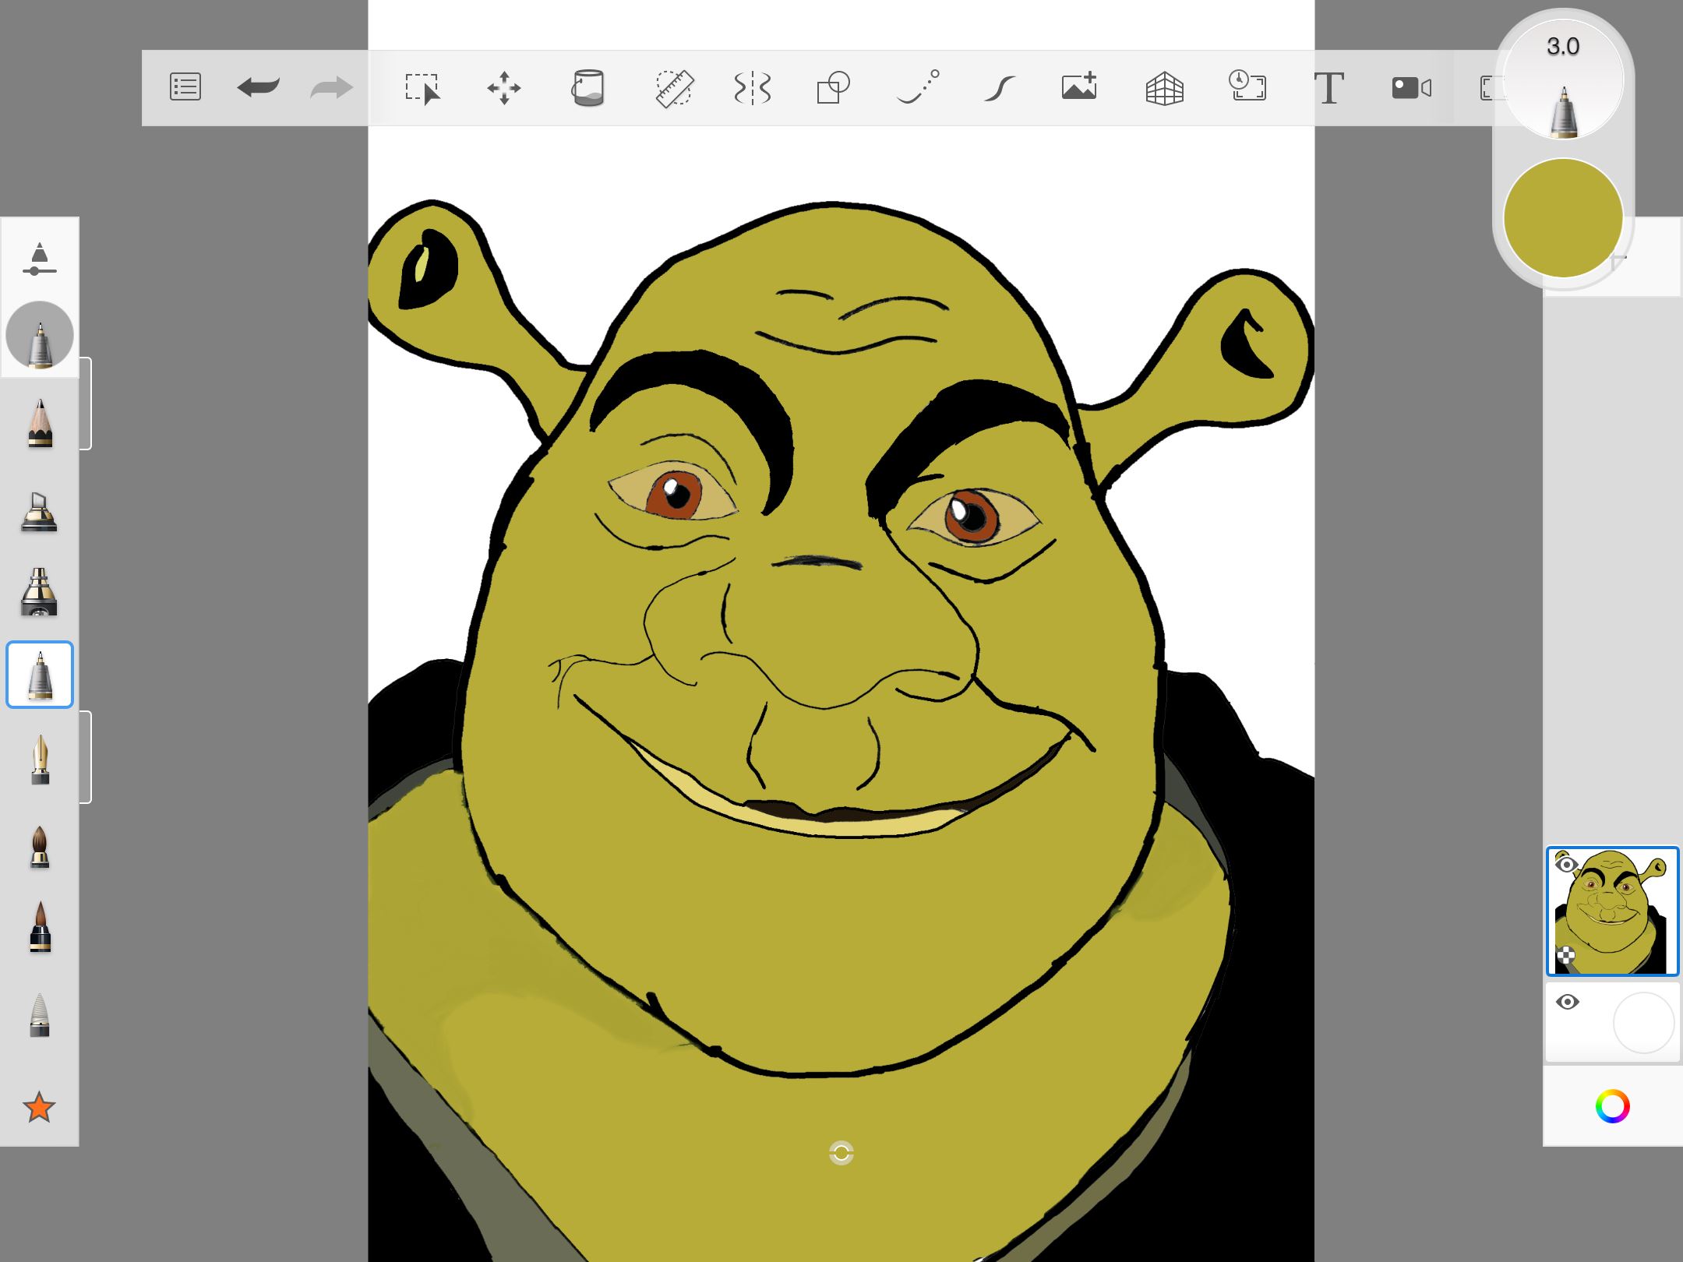
Task: Open the perspective guides grid tool
Action: [x=1164, y=88]
